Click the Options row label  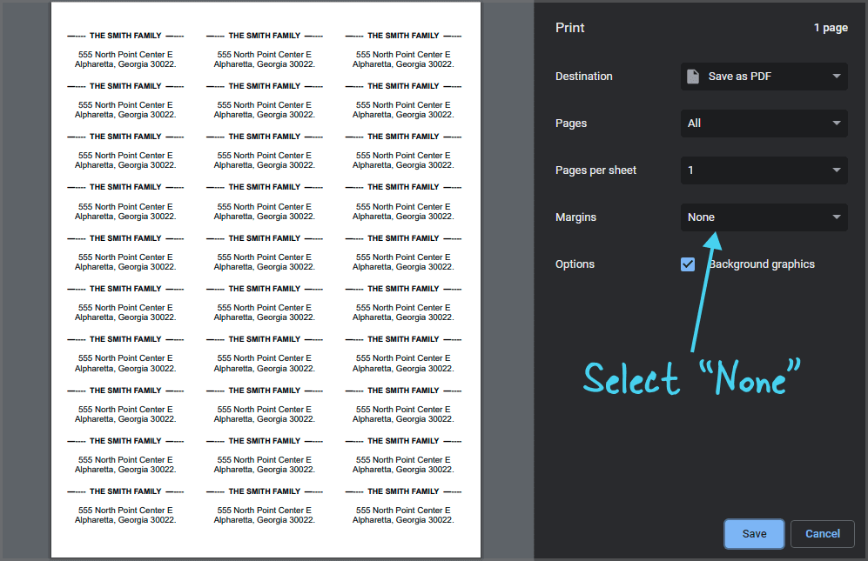tap(575, 264)
